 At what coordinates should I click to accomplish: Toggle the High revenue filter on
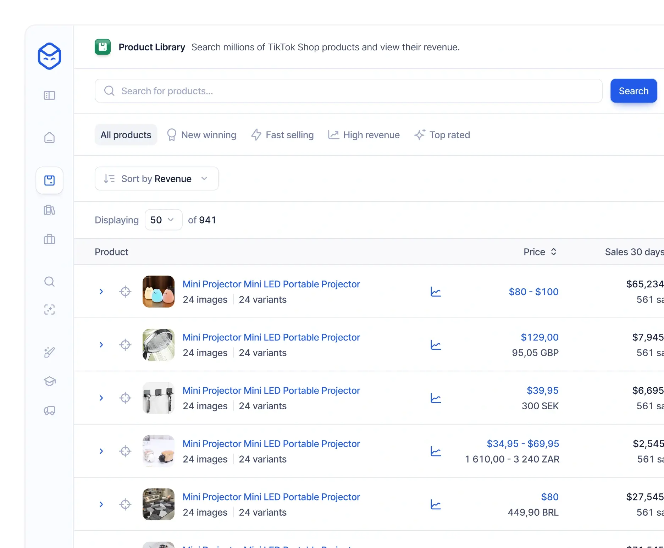364,135
